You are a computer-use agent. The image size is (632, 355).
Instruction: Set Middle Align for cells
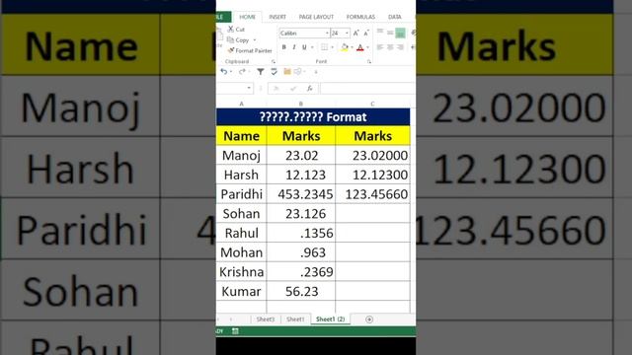[x=390, y=33]
